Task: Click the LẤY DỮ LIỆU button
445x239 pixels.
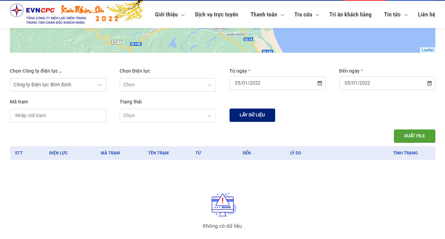Action: tap(252, 115)
